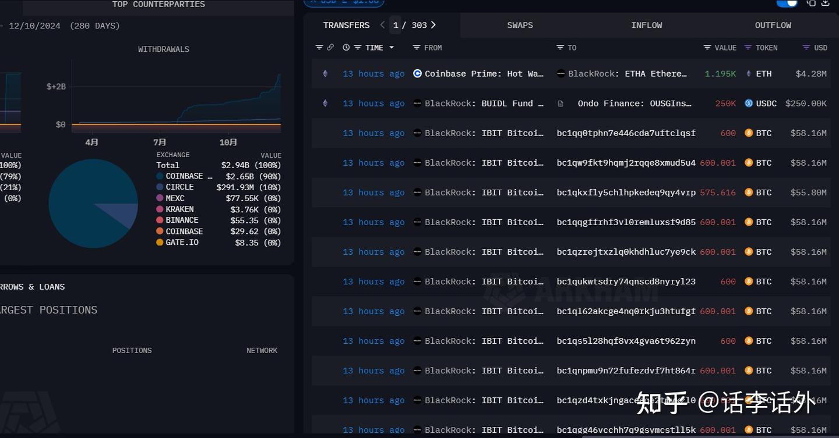Select the MEXC legend color dot

tap(160, 198)
